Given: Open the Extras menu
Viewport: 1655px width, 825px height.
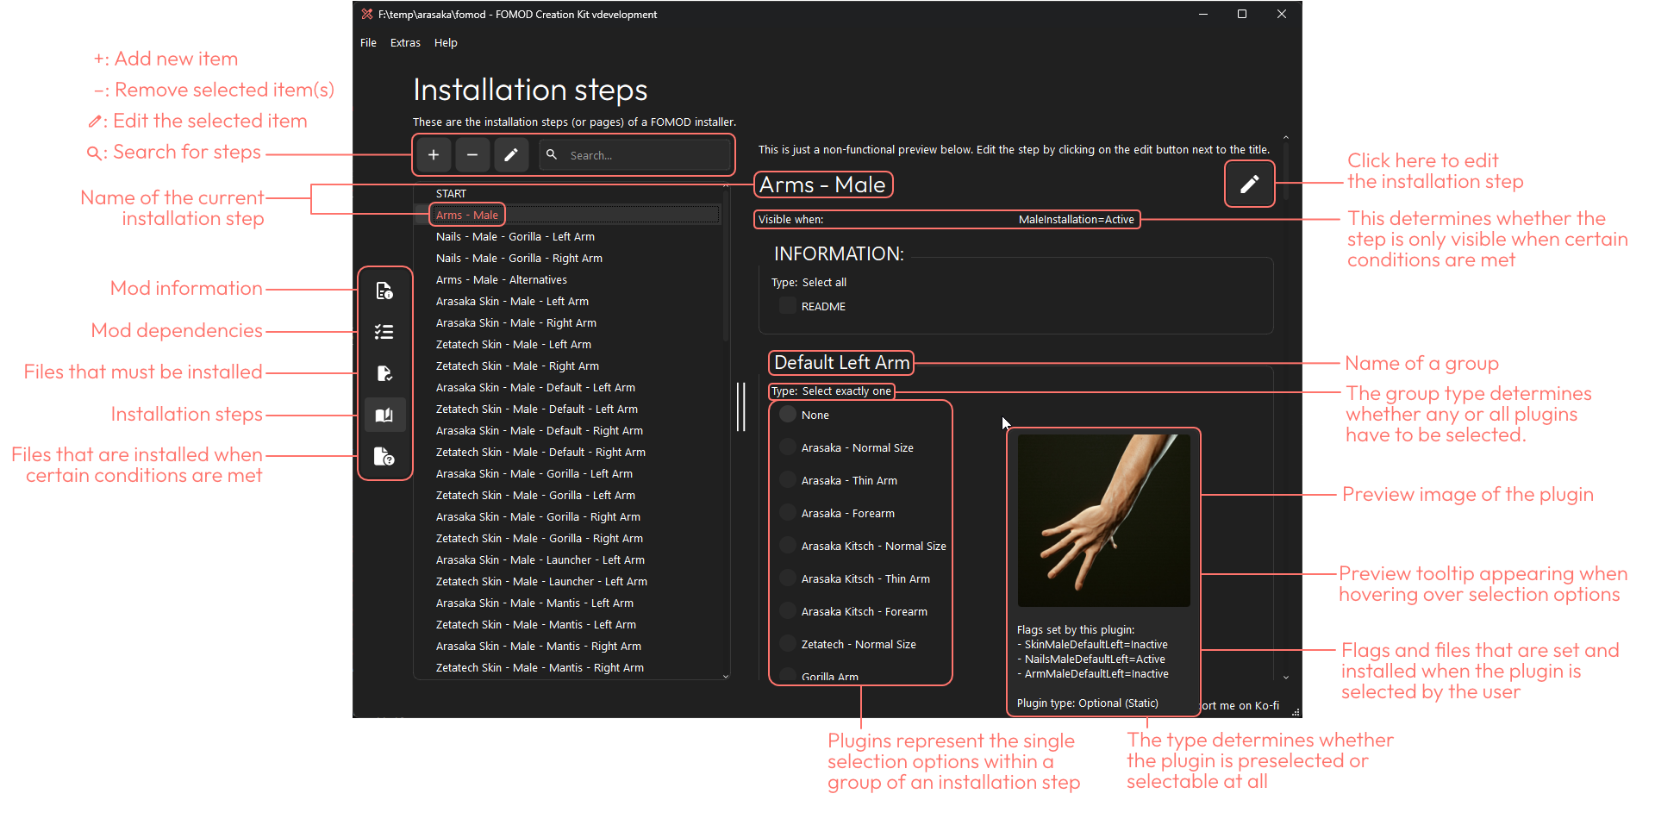Looking at the screenshot, I should point(405,42).
